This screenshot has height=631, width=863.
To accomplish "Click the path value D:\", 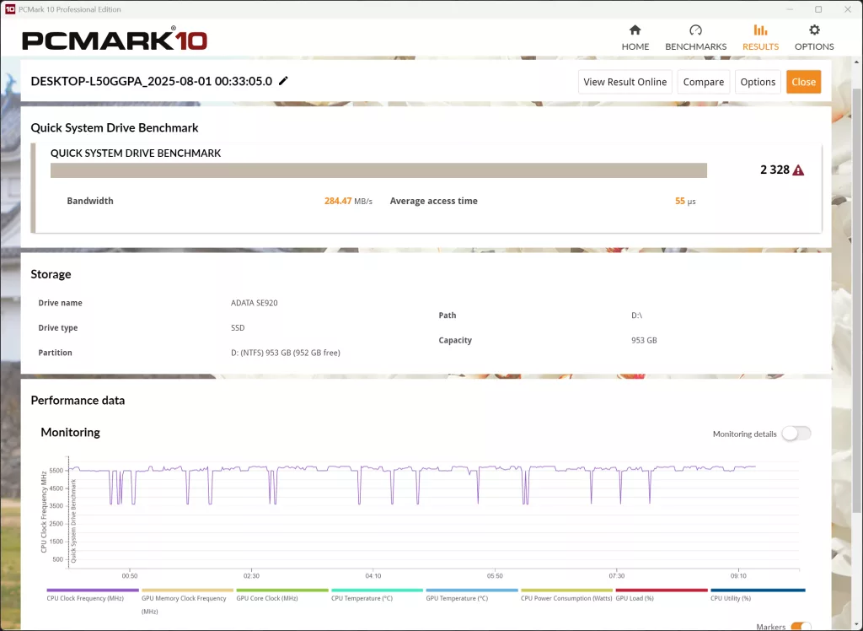I will pyautogui.click(x=636, y=315).
